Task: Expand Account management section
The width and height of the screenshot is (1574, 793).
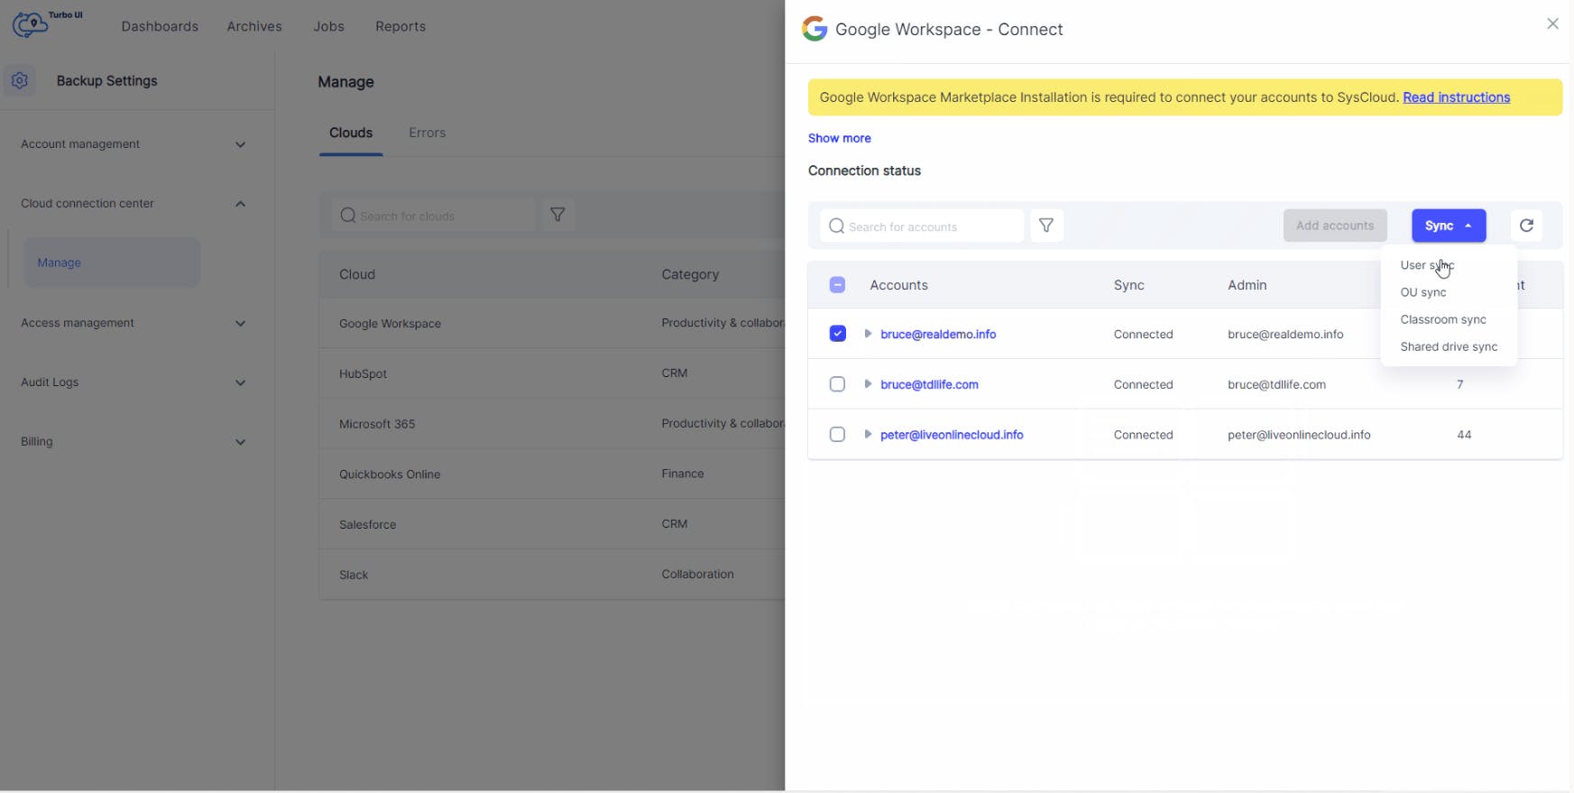Action: coord(240,144)
